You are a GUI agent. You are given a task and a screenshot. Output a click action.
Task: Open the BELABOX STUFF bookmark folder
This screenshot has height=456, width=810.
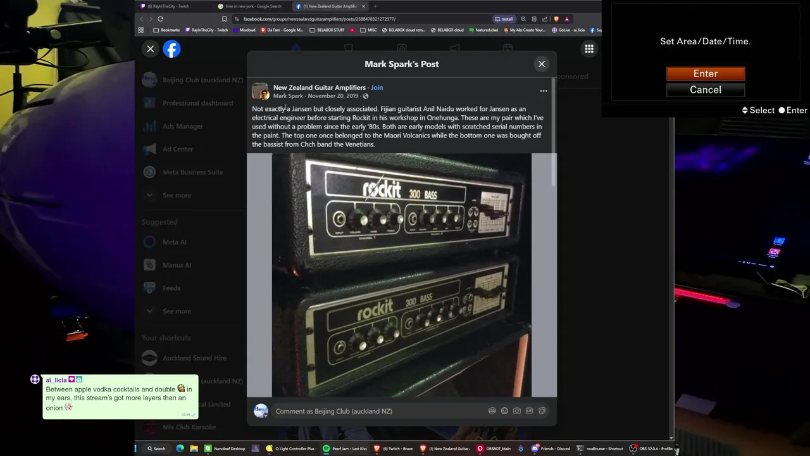327,30
